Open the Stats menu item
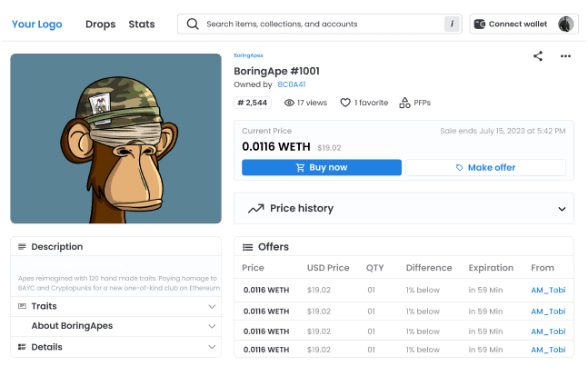Viewport: 588px width, 366px height. coord(142,24)
